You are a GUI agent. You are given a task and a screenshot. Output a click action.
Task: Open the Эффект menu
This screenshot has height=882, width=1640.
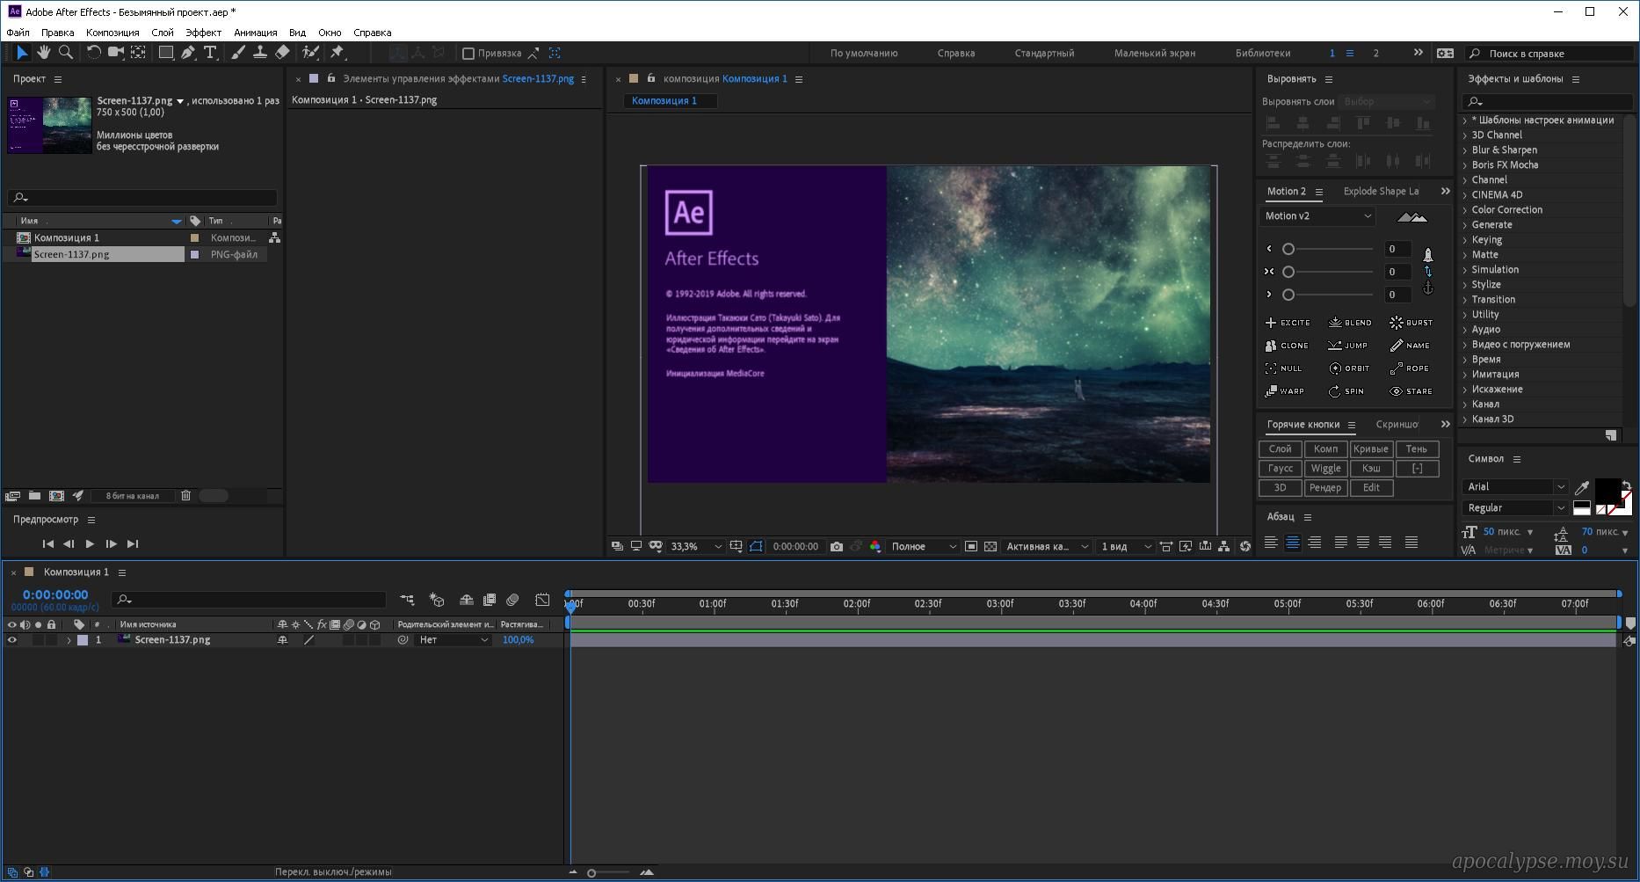203,33
